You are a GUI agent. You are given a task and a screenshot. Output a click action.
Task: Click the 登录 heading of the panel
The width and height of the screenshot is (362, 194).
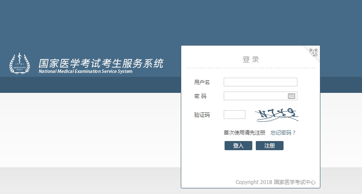tap(251, 59)
